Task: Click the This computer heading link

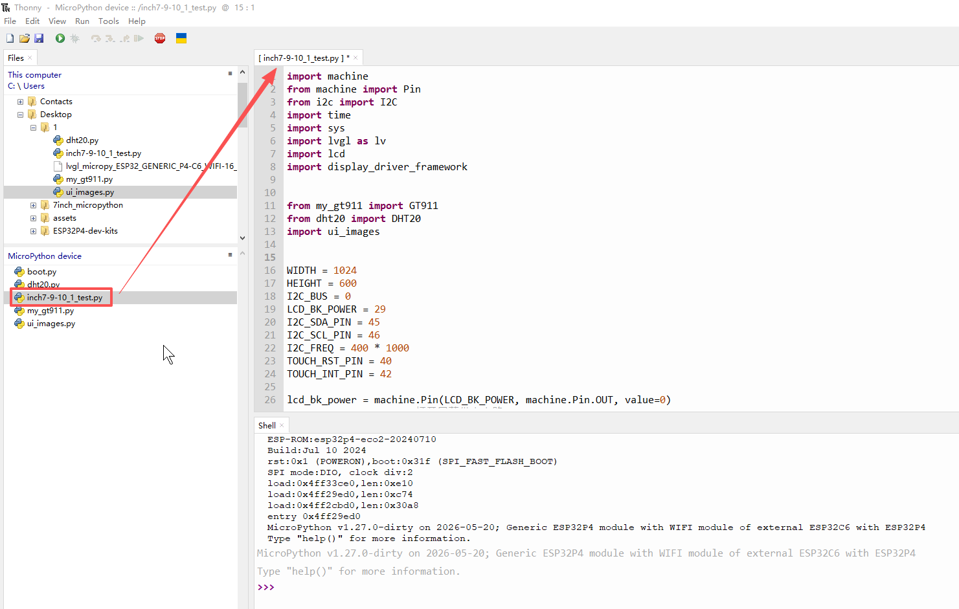Action: 34,75
